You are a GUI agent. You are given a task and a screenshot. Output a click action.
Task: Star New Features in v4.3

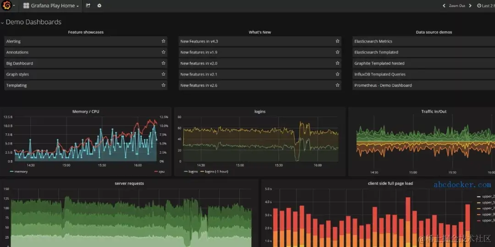(x=337, y=41)
